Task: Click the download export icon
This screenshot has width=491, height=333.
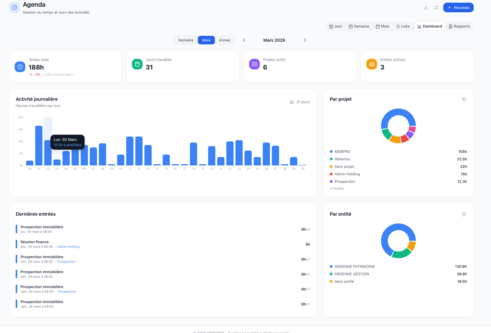Action: pyautogui.click(x=426, y=7)
